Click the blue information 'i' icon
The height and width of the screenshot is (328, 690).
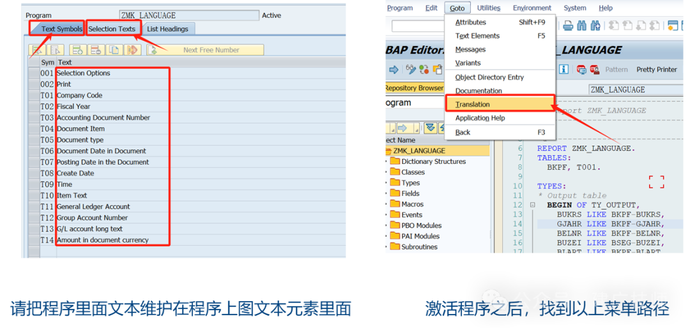(563, 70)
